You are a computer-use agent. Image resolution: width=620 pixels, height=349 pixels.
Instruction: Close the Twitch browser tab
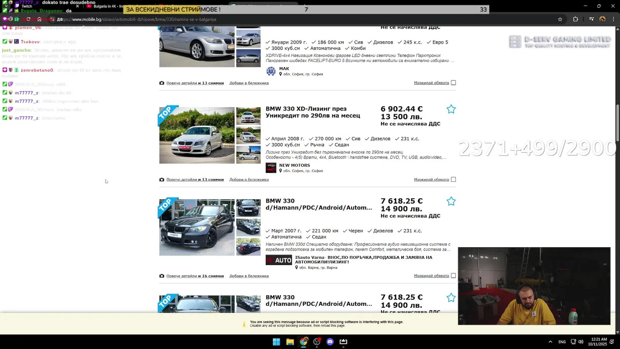77,6
